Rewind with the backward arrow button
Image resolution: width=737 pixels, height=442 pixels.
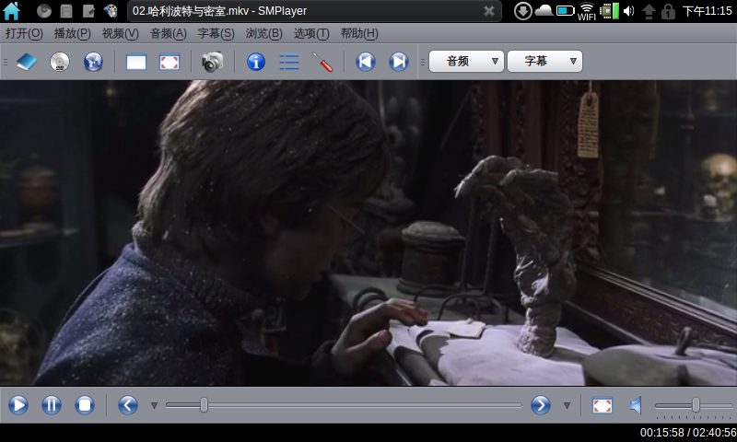click(128, 405)
